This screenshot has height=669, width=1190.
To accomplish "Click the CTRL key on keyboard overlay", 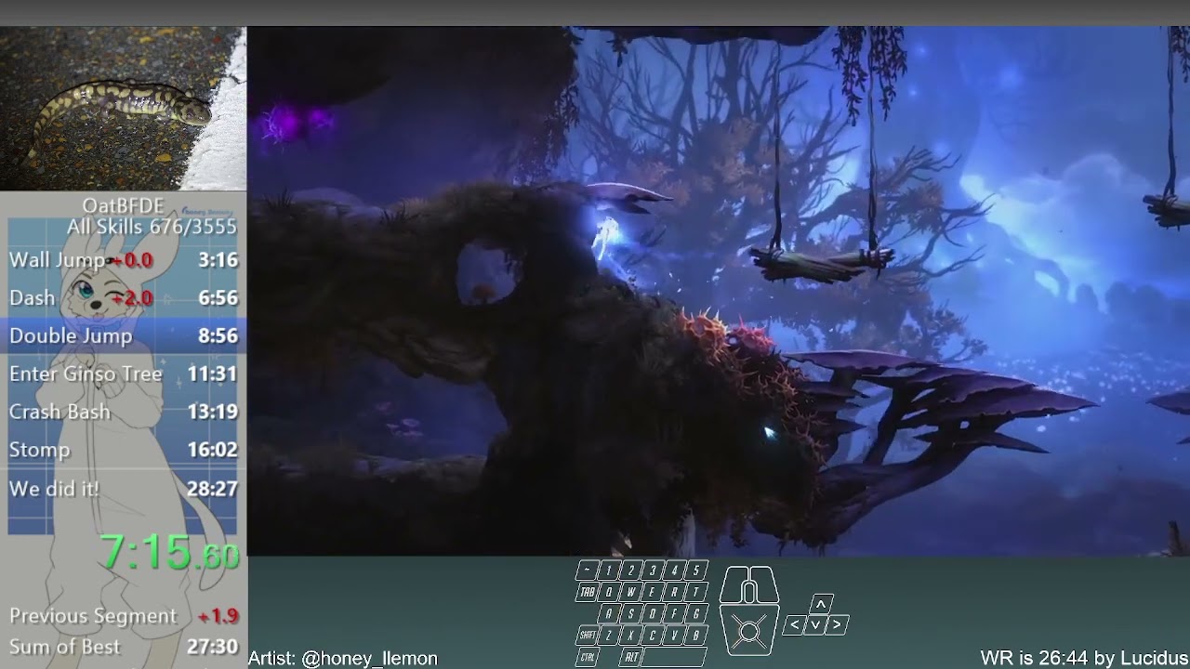I will pos(587,657).
